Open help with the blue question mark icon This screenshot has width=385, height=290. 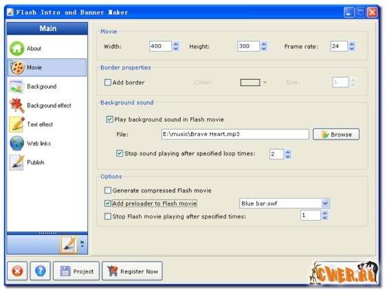(x=41, y=271)
